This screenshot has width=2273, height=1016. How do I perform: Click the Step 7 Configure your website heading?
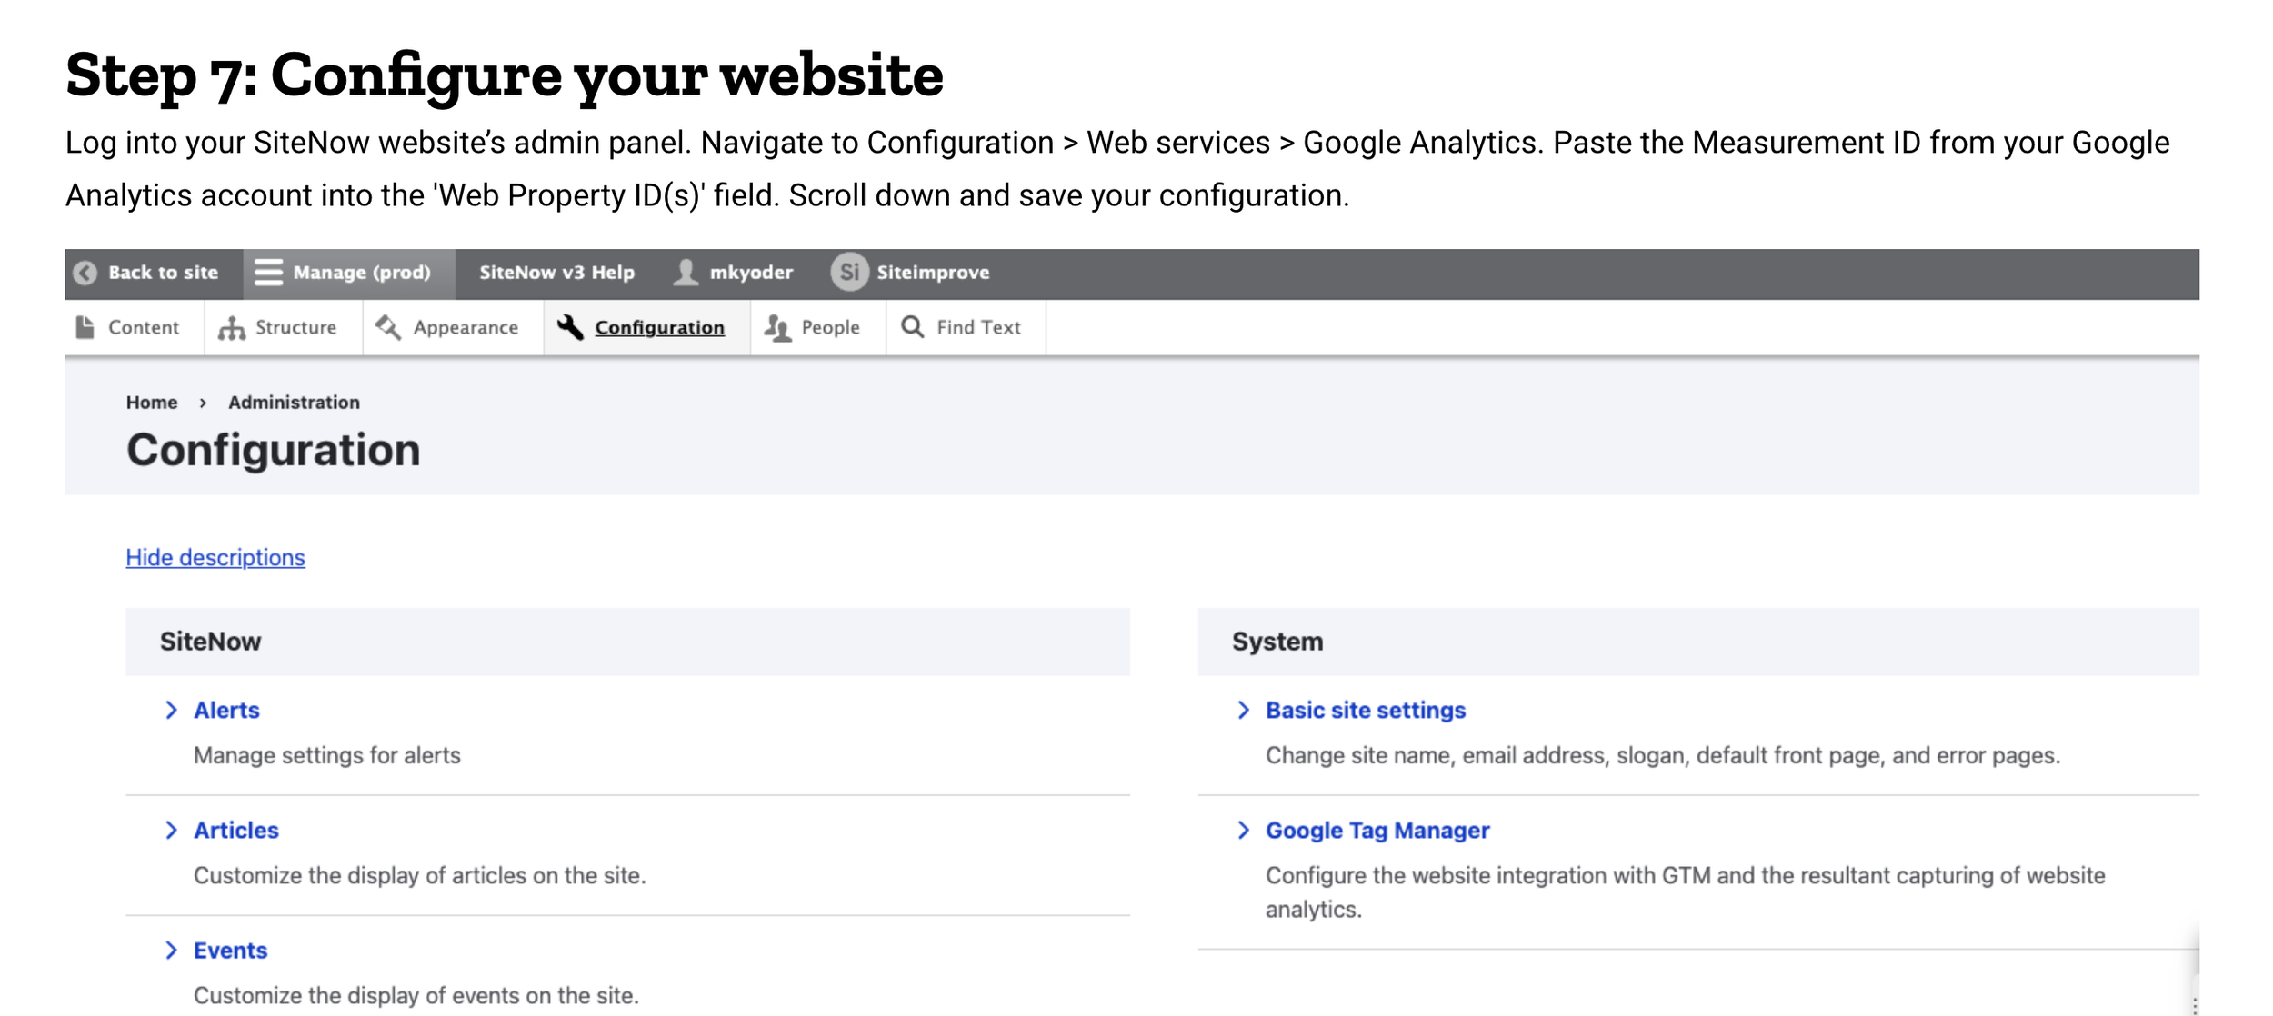point(505,75)
